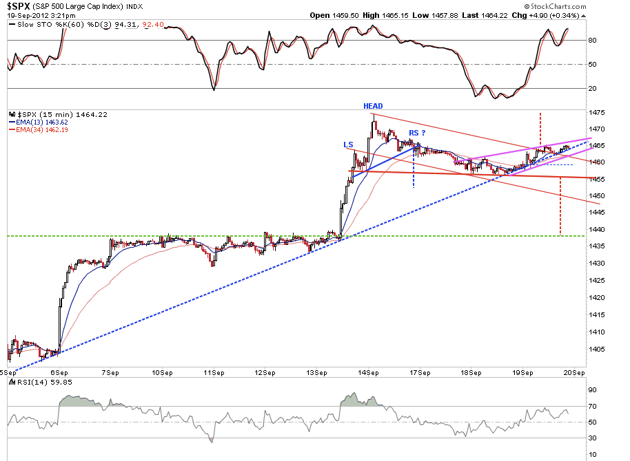This screenshot has height=461, width=630.
Task: Click the Low 1457.88 value
Action: (x=435, y=16)
